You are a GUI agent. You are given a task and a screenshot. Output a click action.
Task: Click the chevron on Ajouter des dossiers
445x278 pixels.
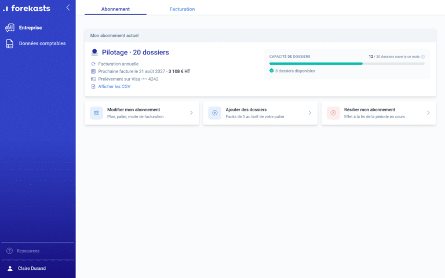tap(309, 113)
